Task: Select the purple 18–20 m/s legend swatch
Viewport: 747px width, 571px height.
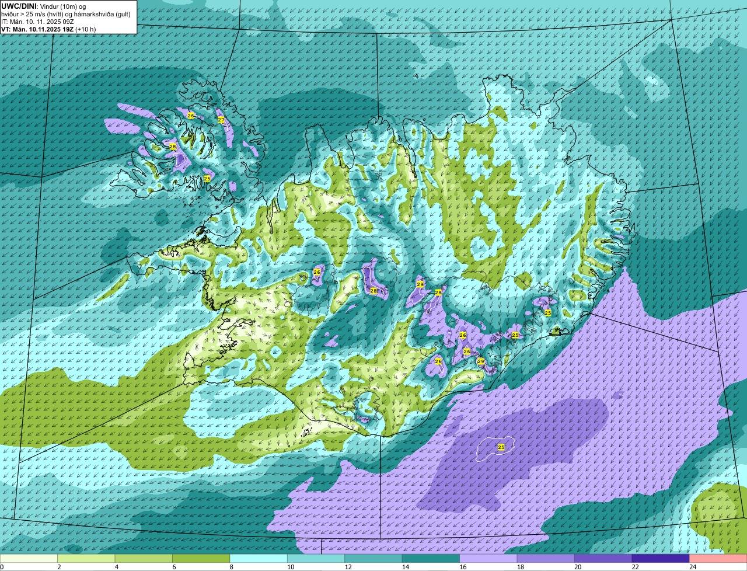Action: point(546,558)
